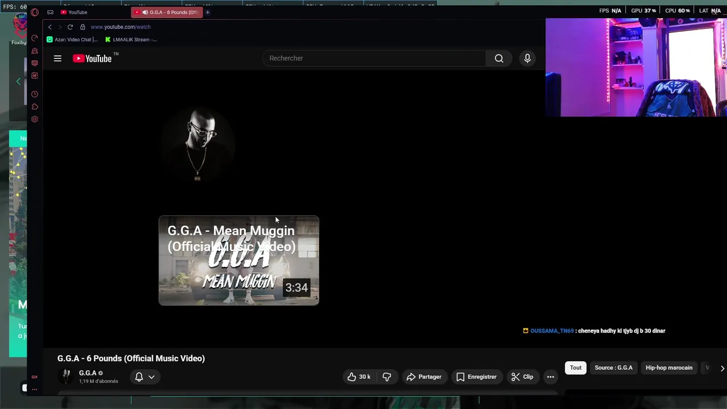Click the circular G.G.A artist avatar in player

coord(197,144)
